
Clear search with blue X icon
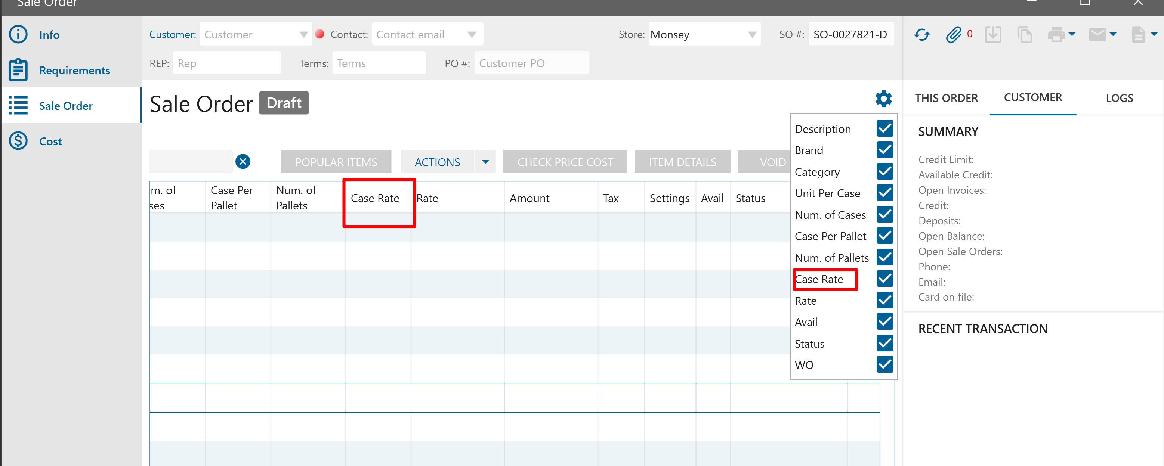pos(243,162)
